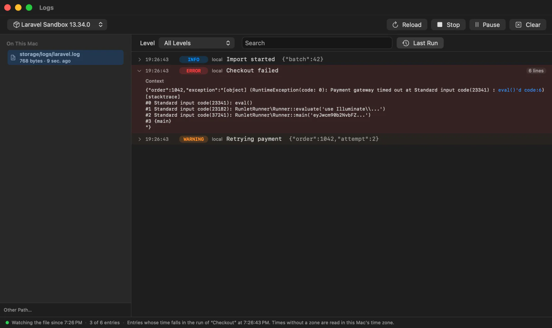Viewport: 552px width, 328px height.
Task: Click stack frame #2 with Runner::main
Action: 258,115
